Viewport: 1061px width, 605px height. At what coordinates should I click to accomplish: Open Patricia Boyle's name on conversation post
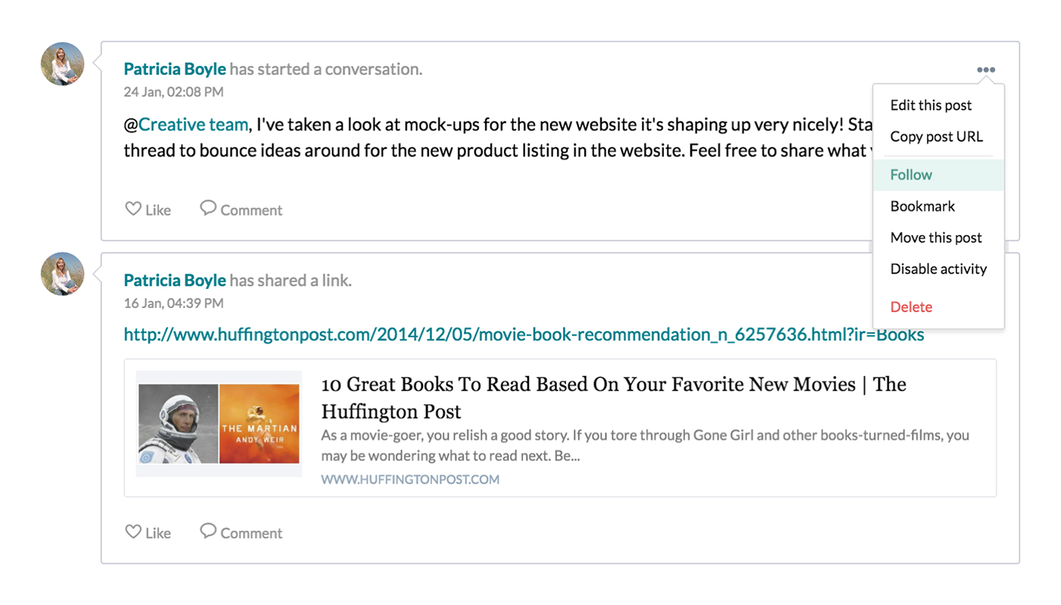pos(175,69)
